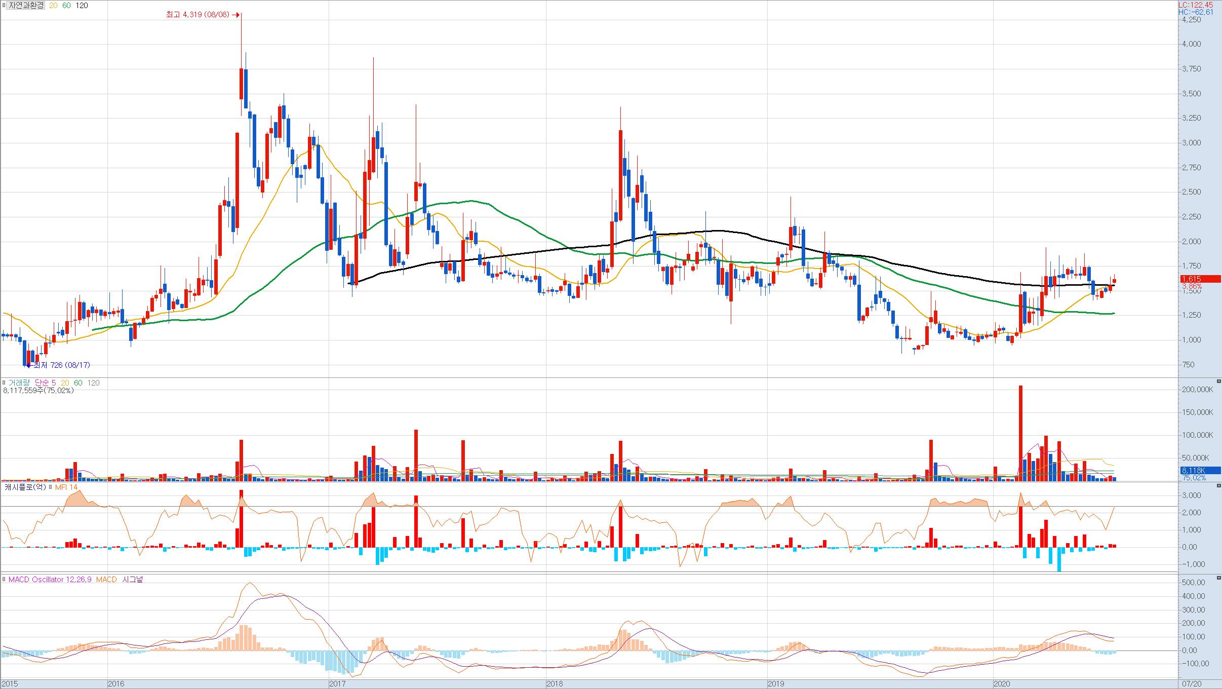The width and height of the screenshot is (1222, 689).
Task: Click the 시그널 signal line label
Action: 132,579
